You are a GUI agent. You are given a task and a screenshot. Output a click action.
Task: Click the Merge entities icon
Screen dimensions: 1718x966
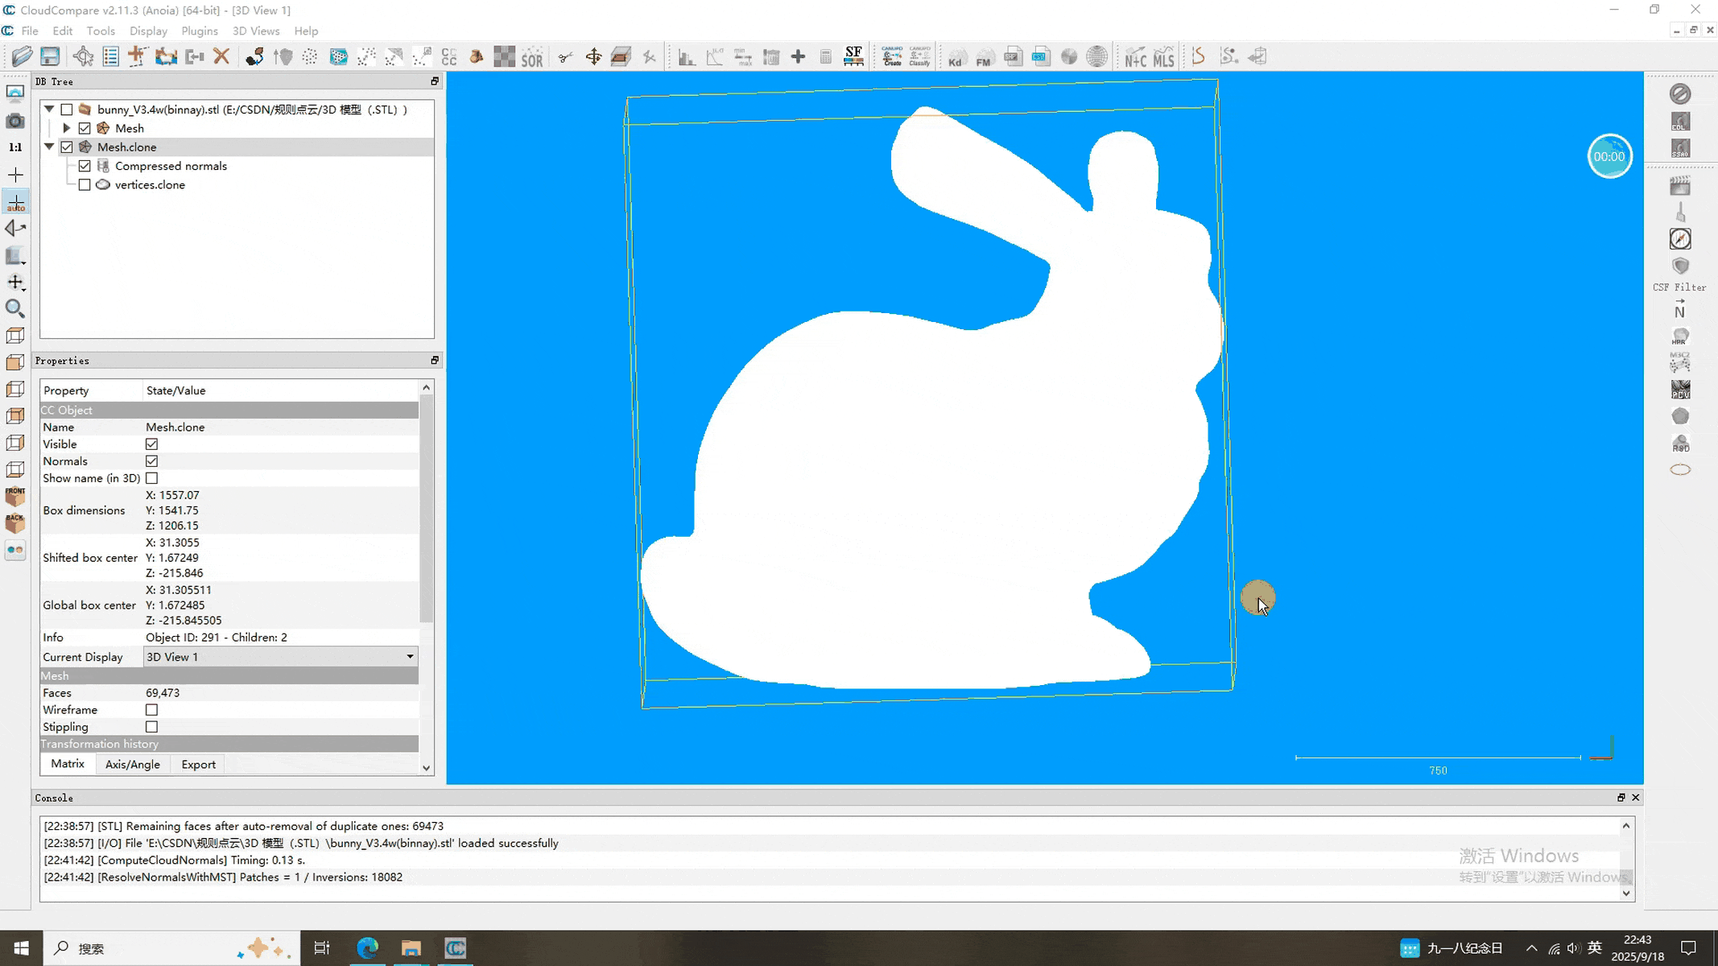pos(194,56)
